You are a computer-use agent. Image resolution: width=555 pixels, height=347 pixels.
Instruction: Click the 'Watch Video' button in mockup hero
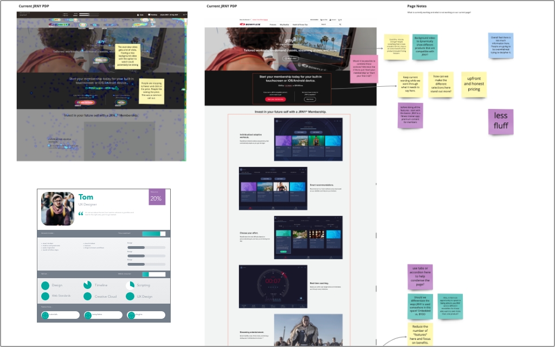[x=291, y=59]
